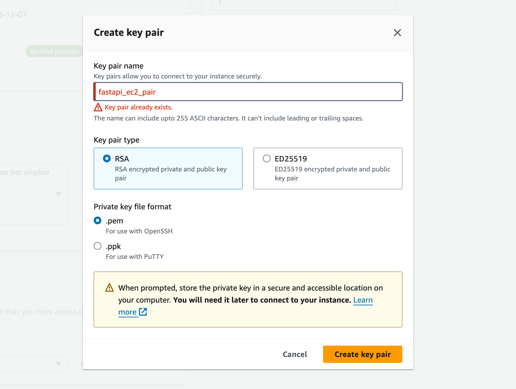Expand the dimmed dropdown at bottom left

tap(59, 364)
